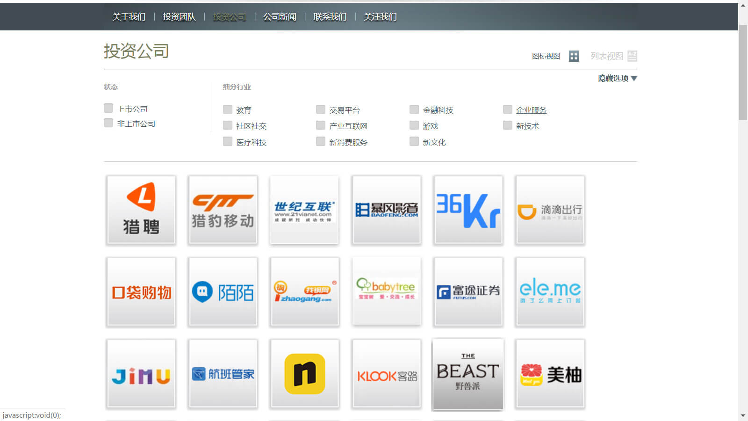Viewport: 748px width, 421px height.
Task: Switch to grid view with 图标视图 icon
Action: click(x=574, y=56)
